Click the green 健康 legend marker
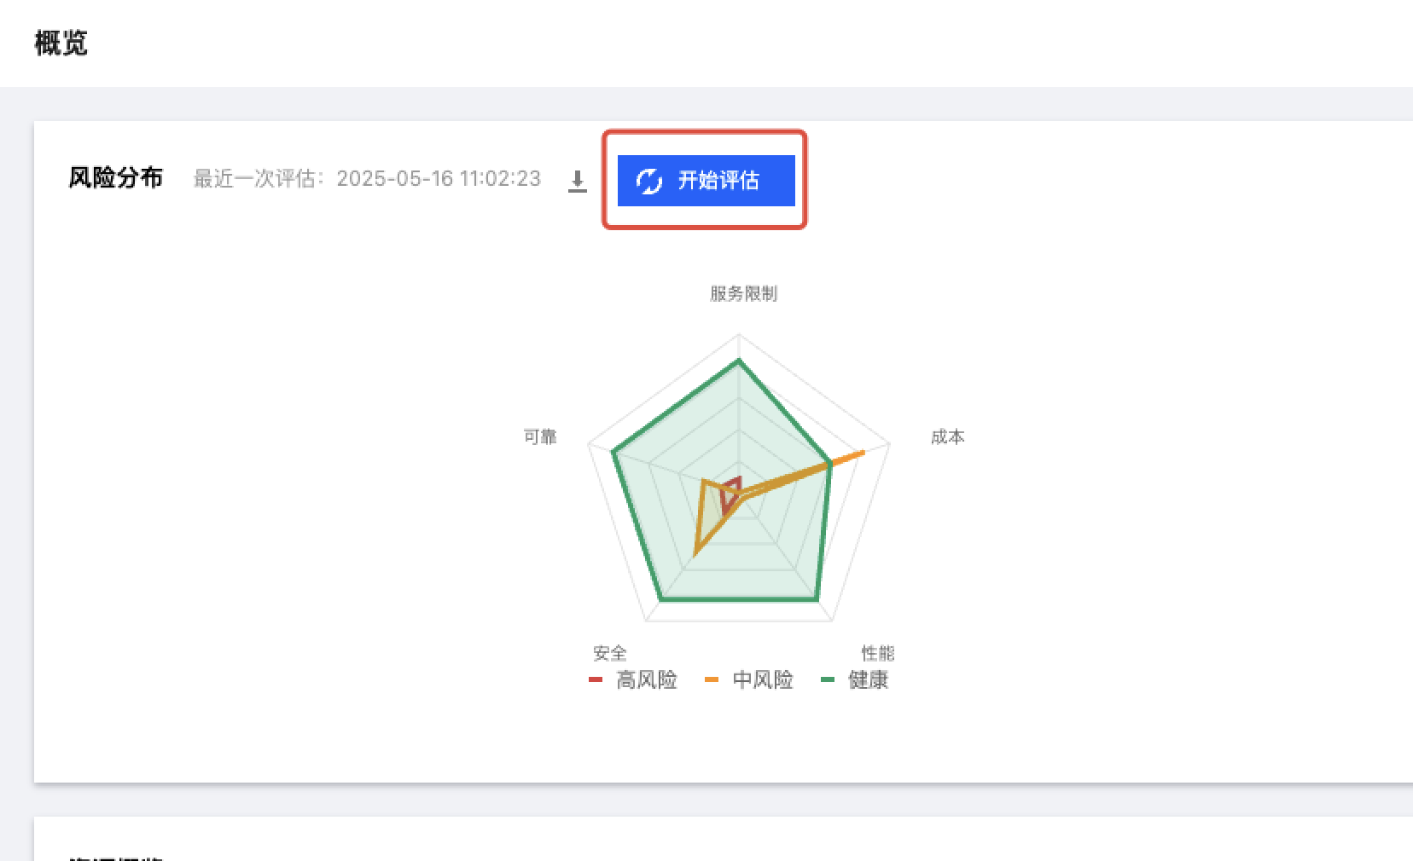Image resolution: width=1413 pixels, height=861 pixels. tap(827, 679)
